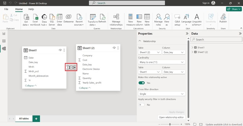Expand Sheet1 (2) in the Data pane
The height and width of the screenshot is (126, 243).
(x=192, y=52)
